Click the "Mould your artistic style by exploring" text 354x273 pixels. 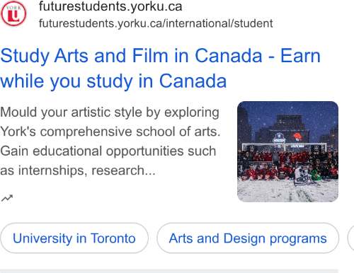click(110, 112)
